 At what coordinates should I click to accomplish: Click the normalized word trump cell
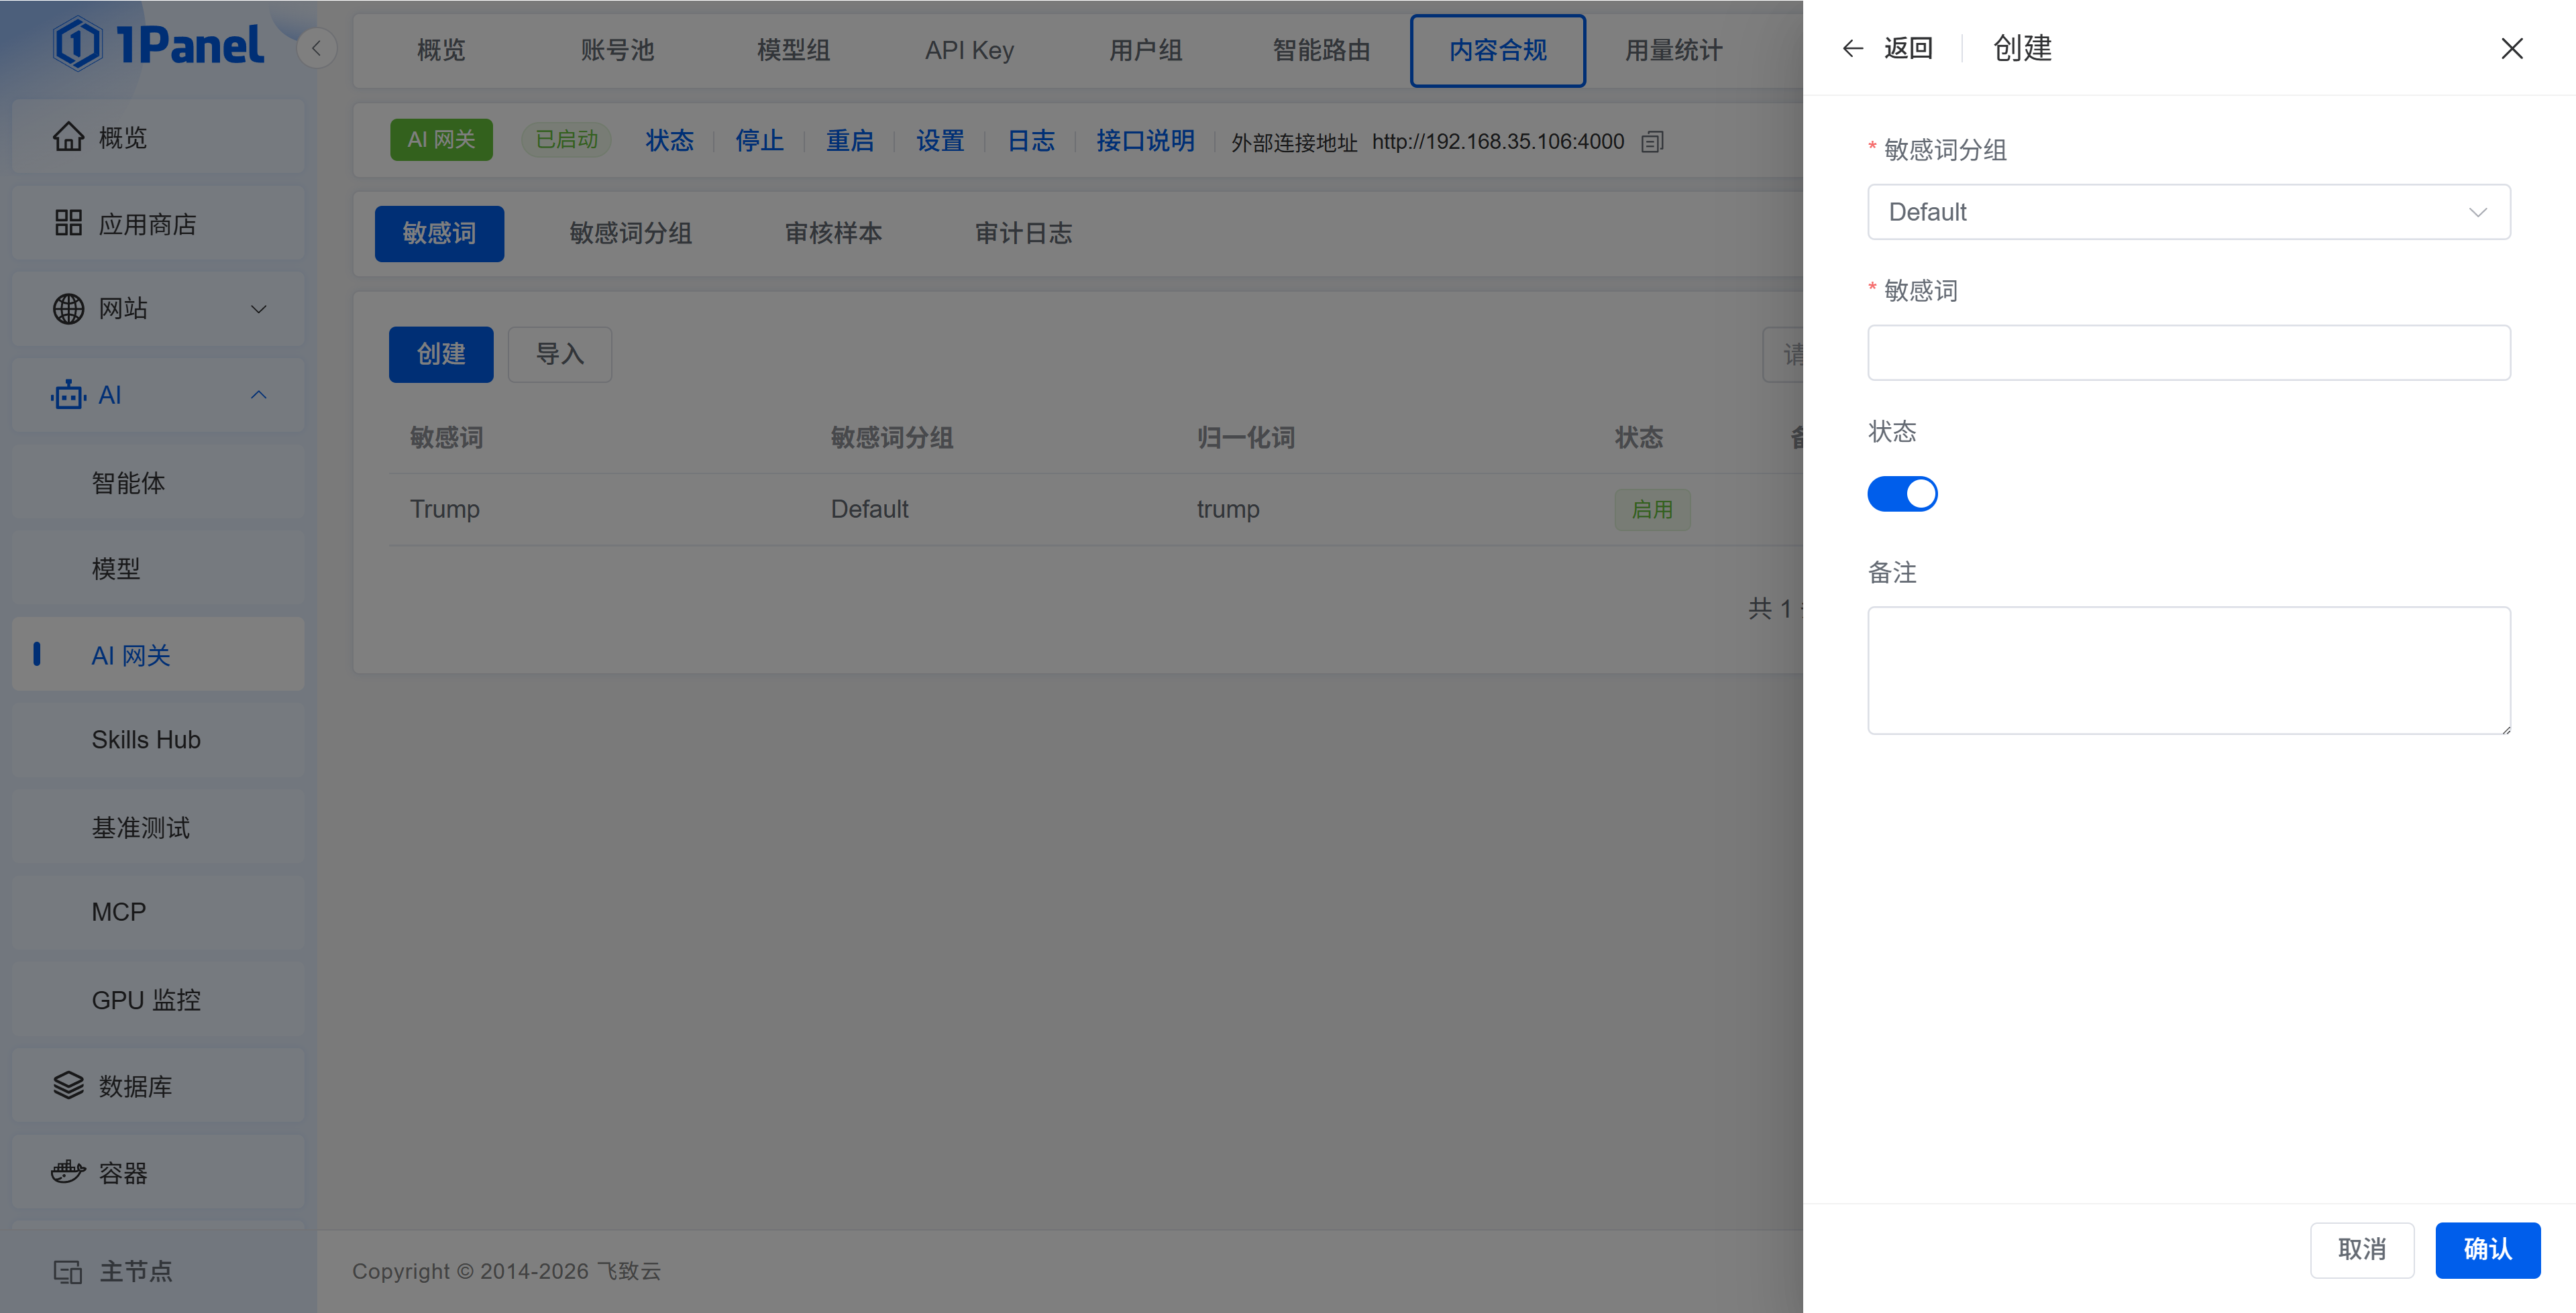[1228, 509]
